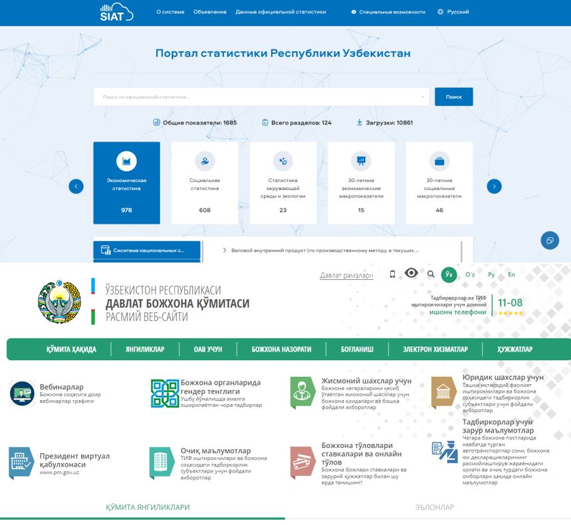The height and width of the screenshot is (525, 571).
Task: Click the globe language icon
Action: (x=441, y=12)
